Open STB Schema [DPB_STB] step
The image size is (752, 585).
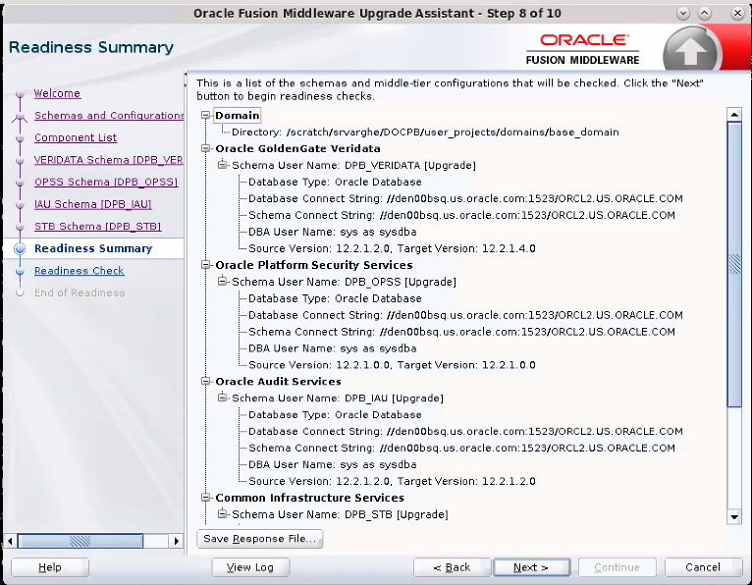(x=97, y=227)
